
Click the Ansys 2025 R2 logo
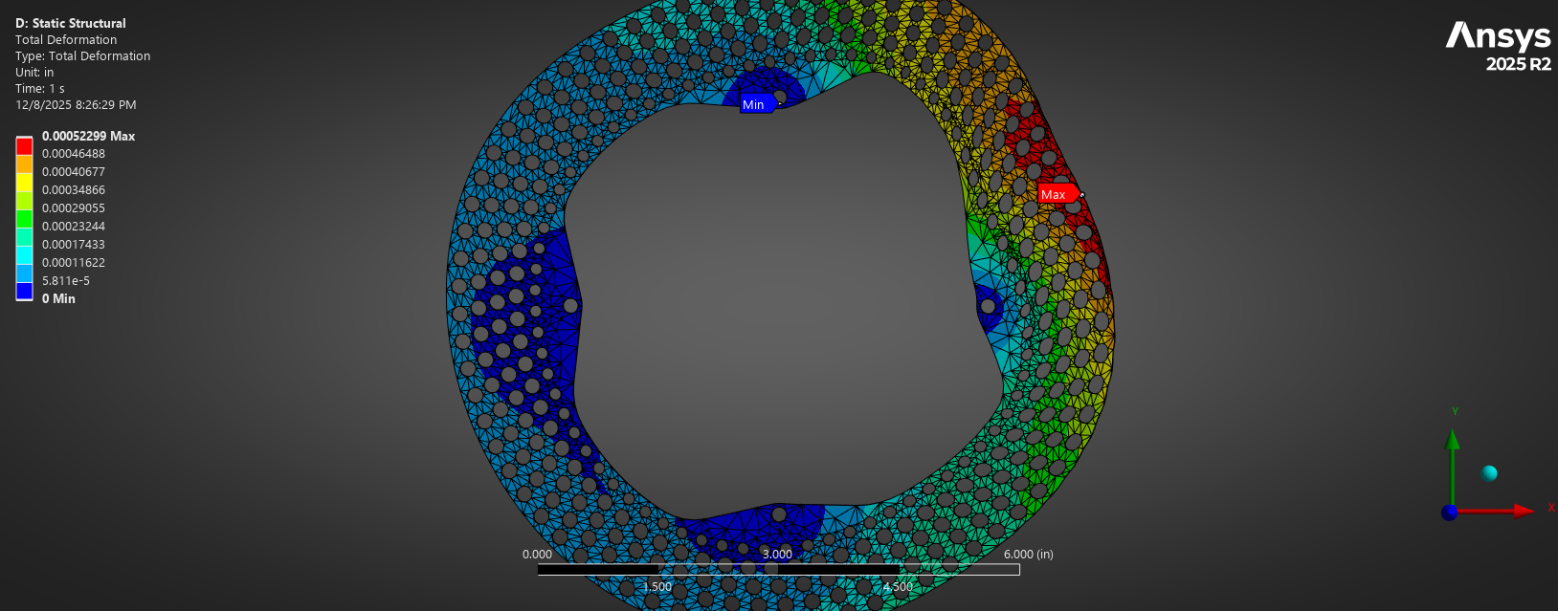pyautogui.click(x=1498, y=45)
